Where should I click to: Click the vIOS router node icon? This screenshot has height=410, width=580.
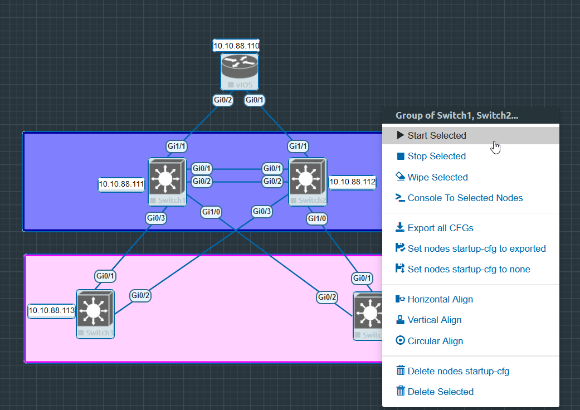(x=240, y=68)
